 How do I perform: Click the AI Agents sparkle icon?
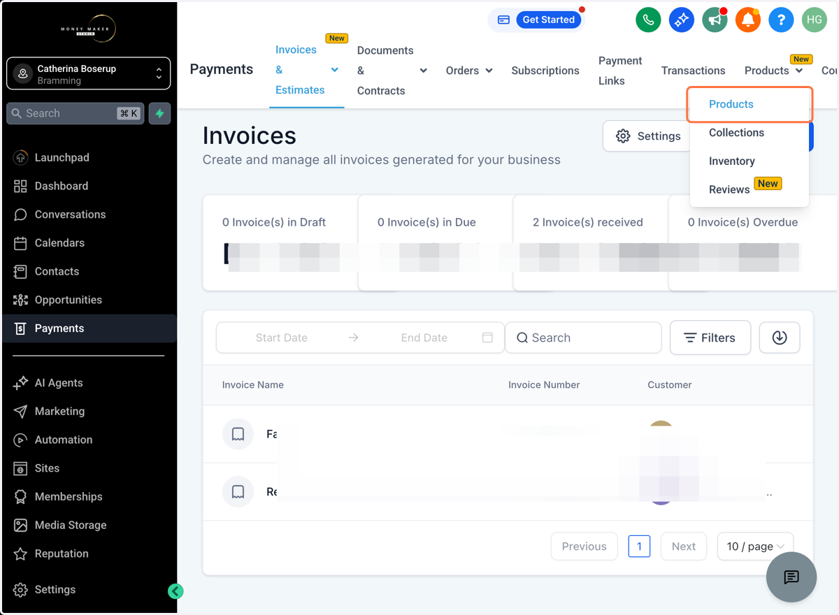tap(20, 383)
